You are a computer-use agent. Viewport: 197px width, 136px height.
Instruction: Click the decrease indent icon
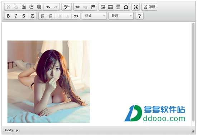point(59,16)
